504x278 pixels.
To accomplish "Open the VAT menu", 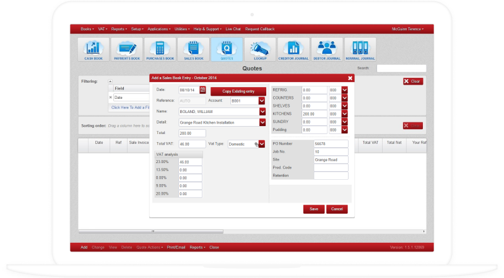I will click(103, 29).
